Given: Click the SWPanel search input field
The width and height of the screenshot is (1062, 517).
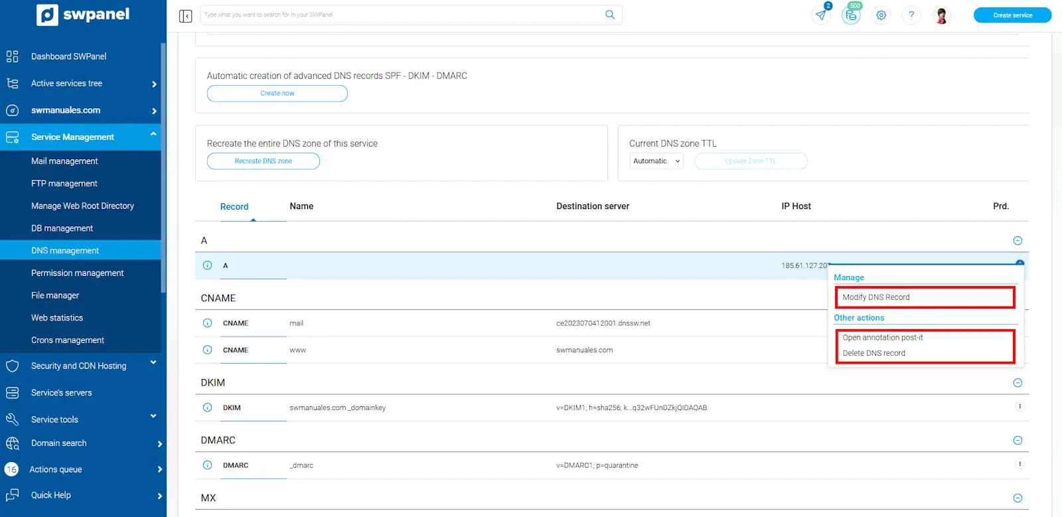Looking at the screenshot, I should [402, 15].
